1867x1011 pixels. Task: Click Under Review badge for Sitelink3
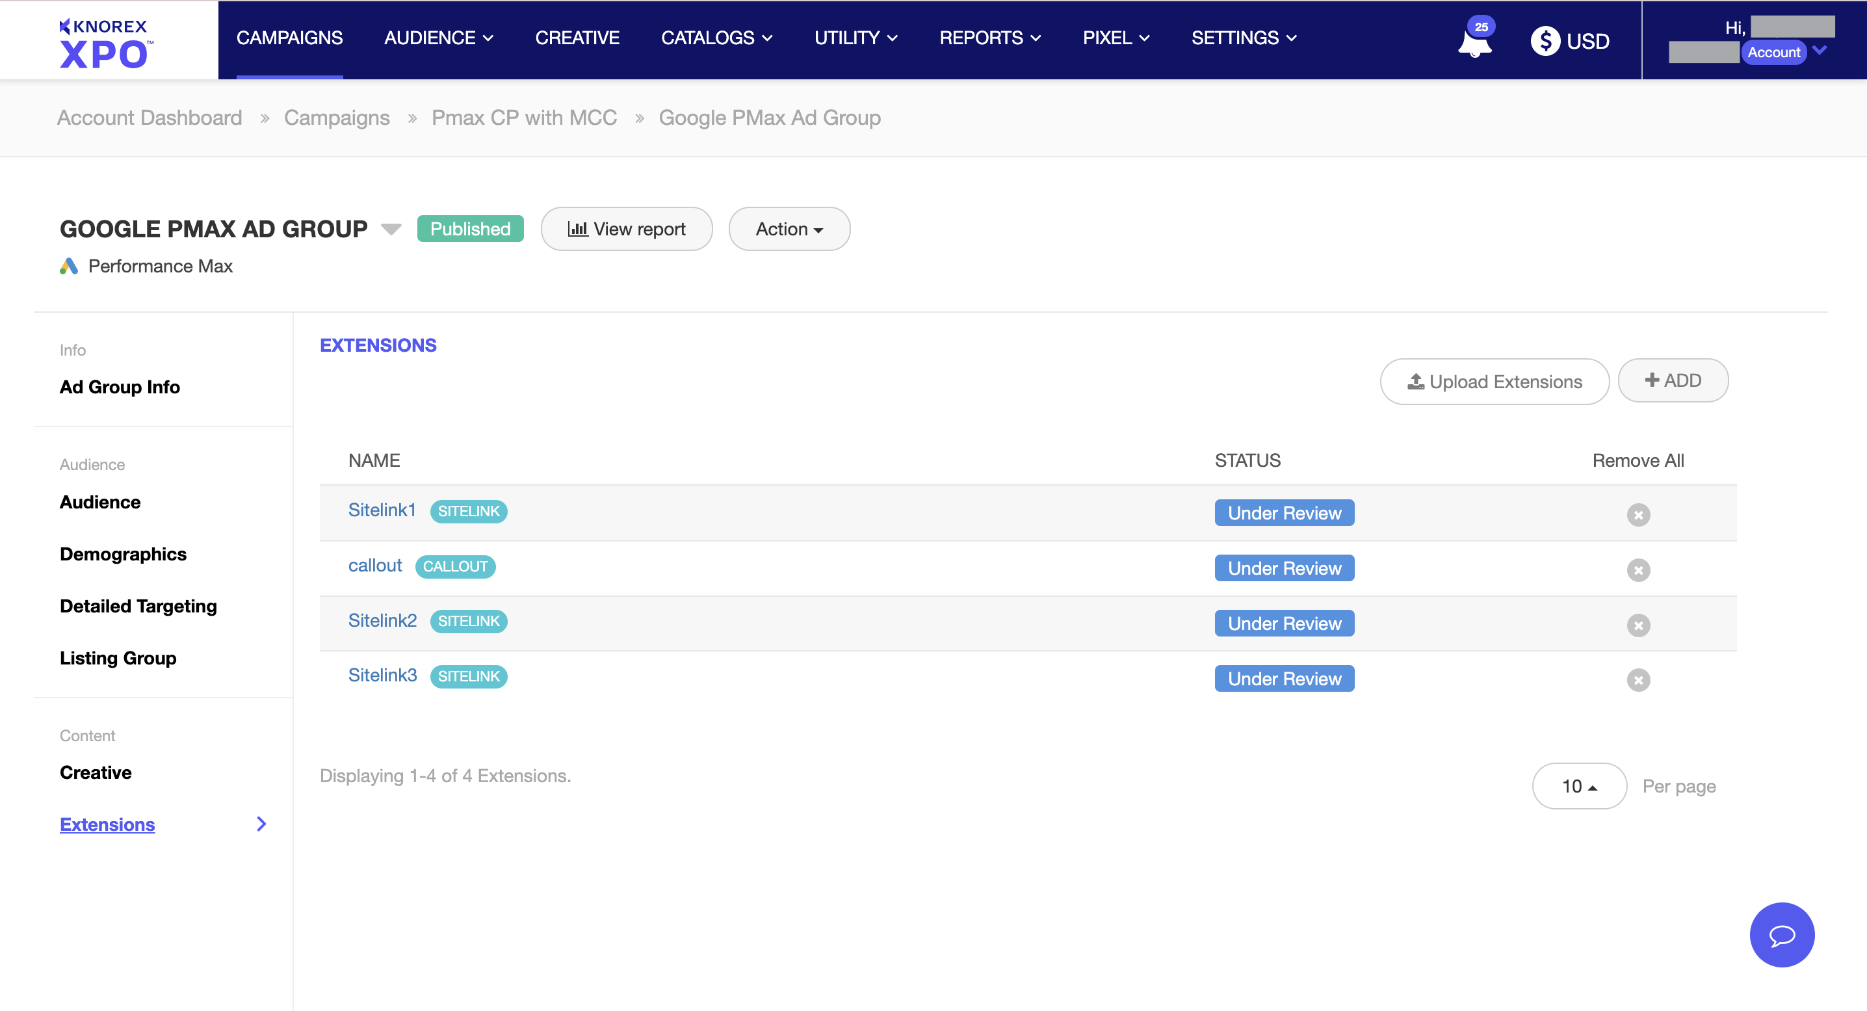pos(1285,678)
